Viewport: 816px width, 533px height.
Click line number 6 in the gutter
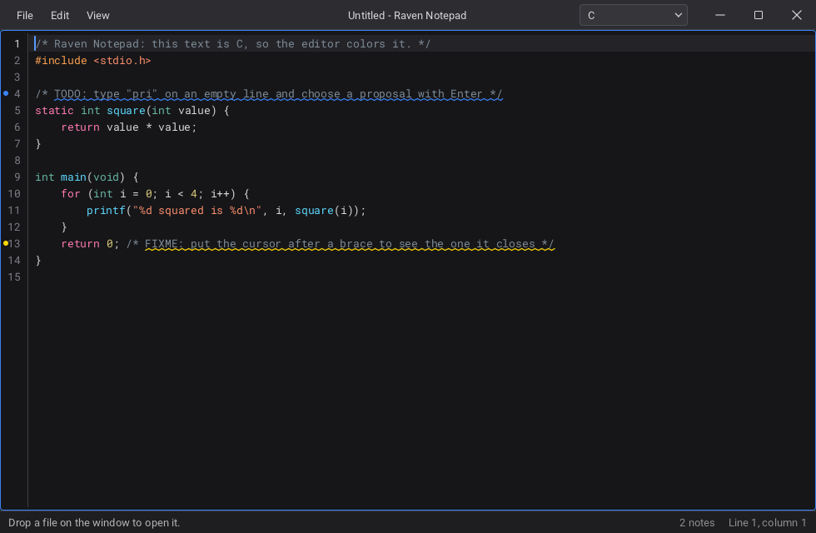tap(17, 127)
